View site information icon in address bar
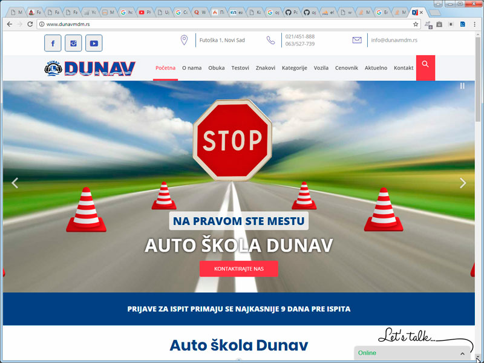The height and width of the screenshot is (363, 484). [x=42, y=24]
